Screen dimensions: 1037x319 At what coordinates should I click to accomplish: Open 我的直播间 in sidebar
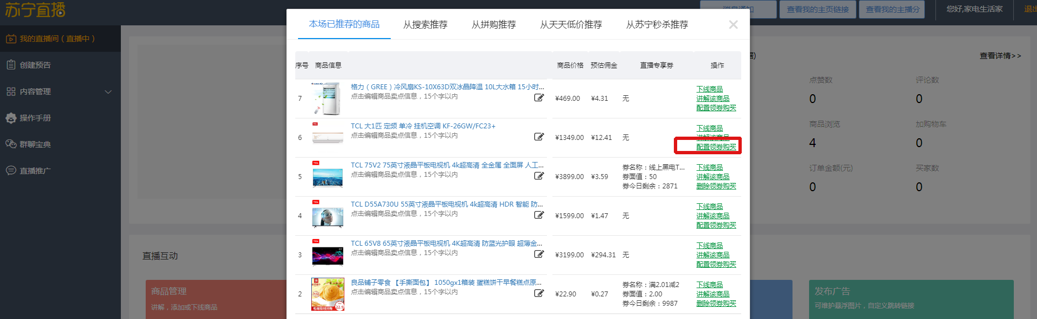click(x=60, y=39)
